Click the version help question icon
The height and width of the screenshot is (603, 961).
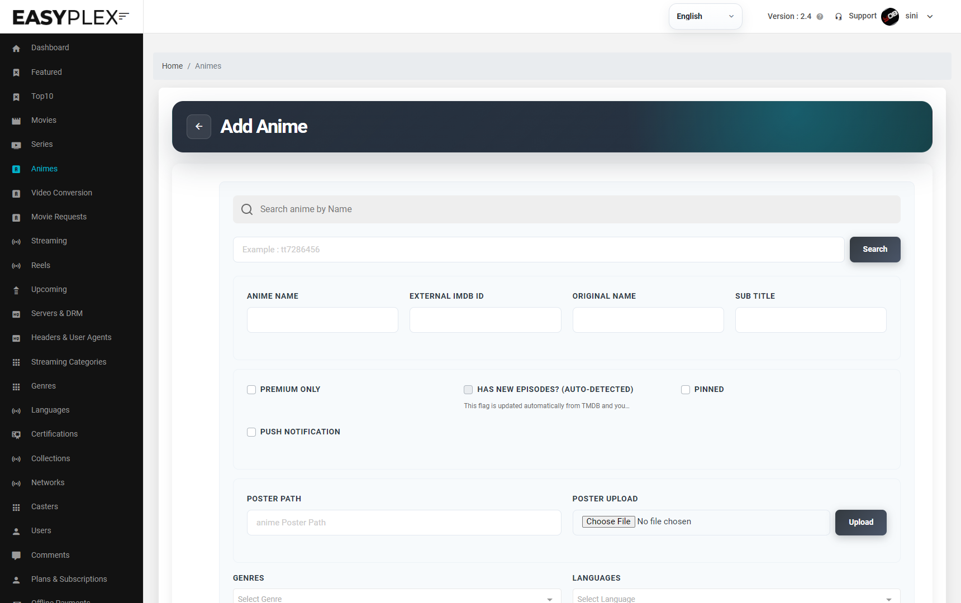click(820, 17)
